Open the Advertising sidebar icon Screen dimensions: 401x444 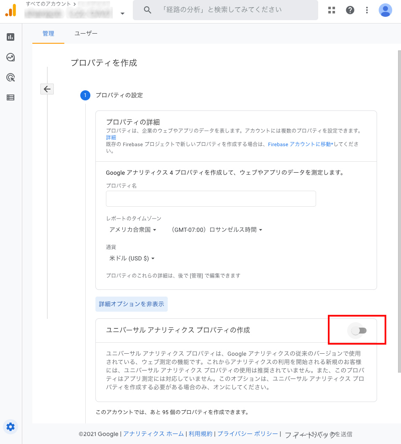coord(11,77)
